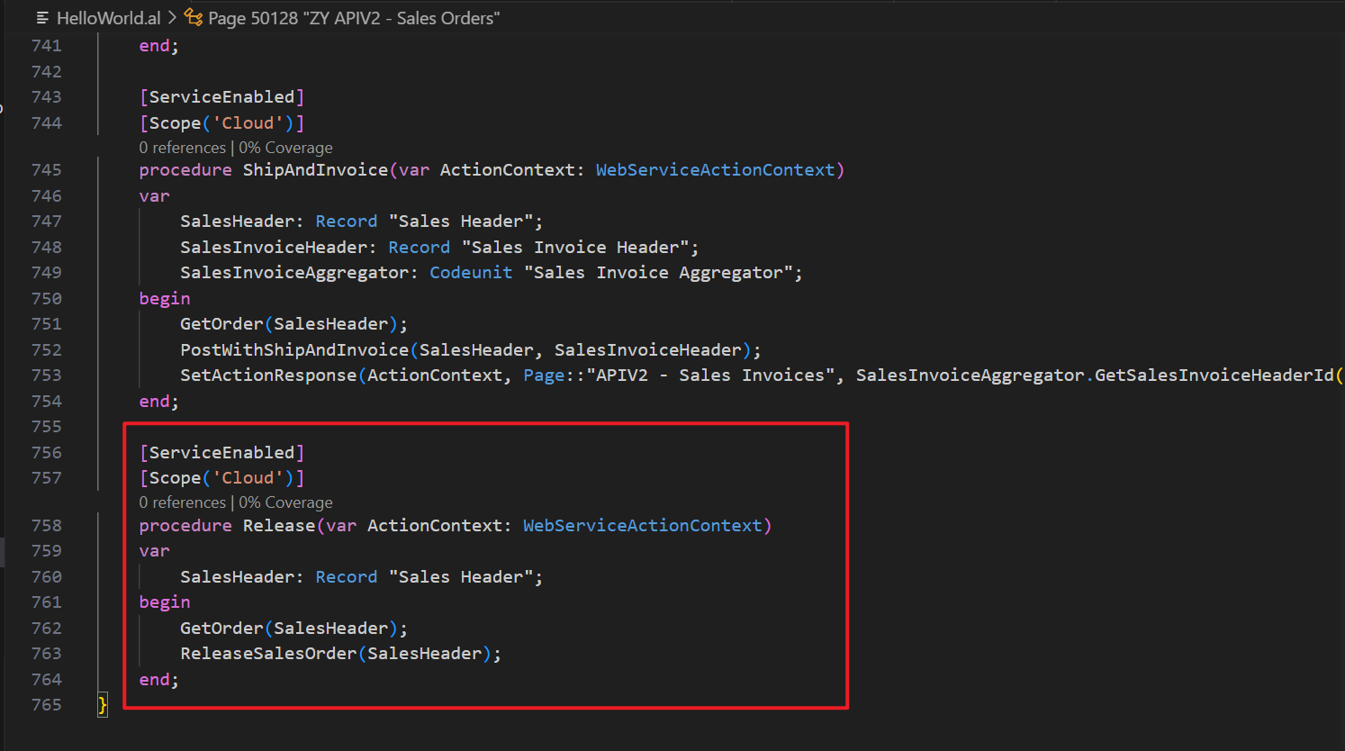
Task: Click the page symbol icon in breadcrumb
Action: pyautogui.click(x=194, y=17)
